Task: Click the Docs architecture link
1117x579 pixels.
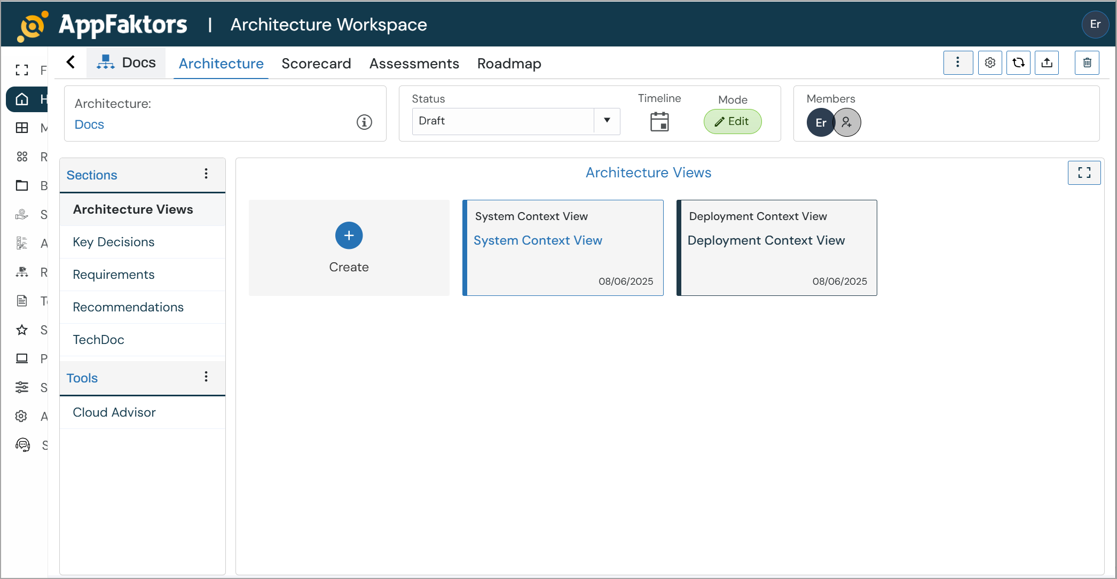Action: (x=89, y=124)
